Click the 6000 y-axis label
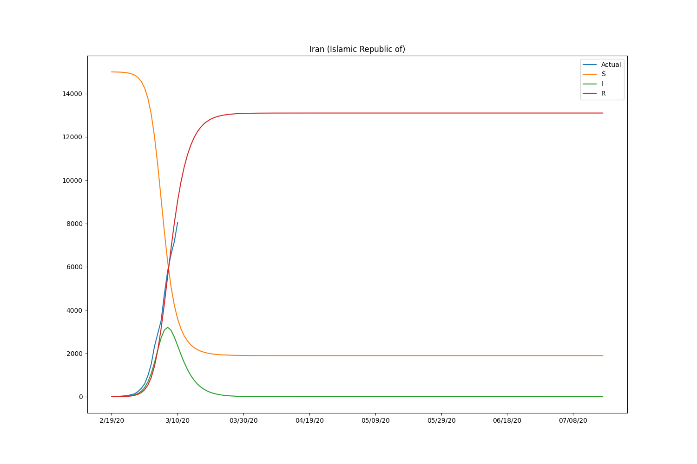Viewport: 697px width, 464px height. point(74,267)
